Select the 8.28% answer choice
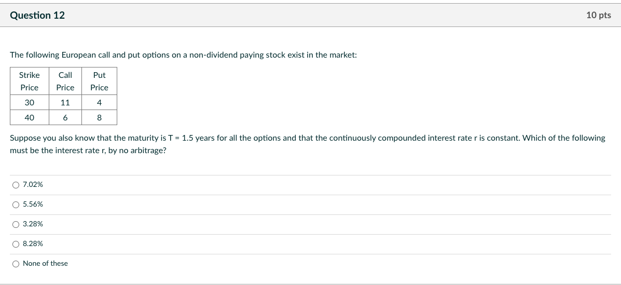Viewport: 621px width, 285px height. click(x=16, y=244)
